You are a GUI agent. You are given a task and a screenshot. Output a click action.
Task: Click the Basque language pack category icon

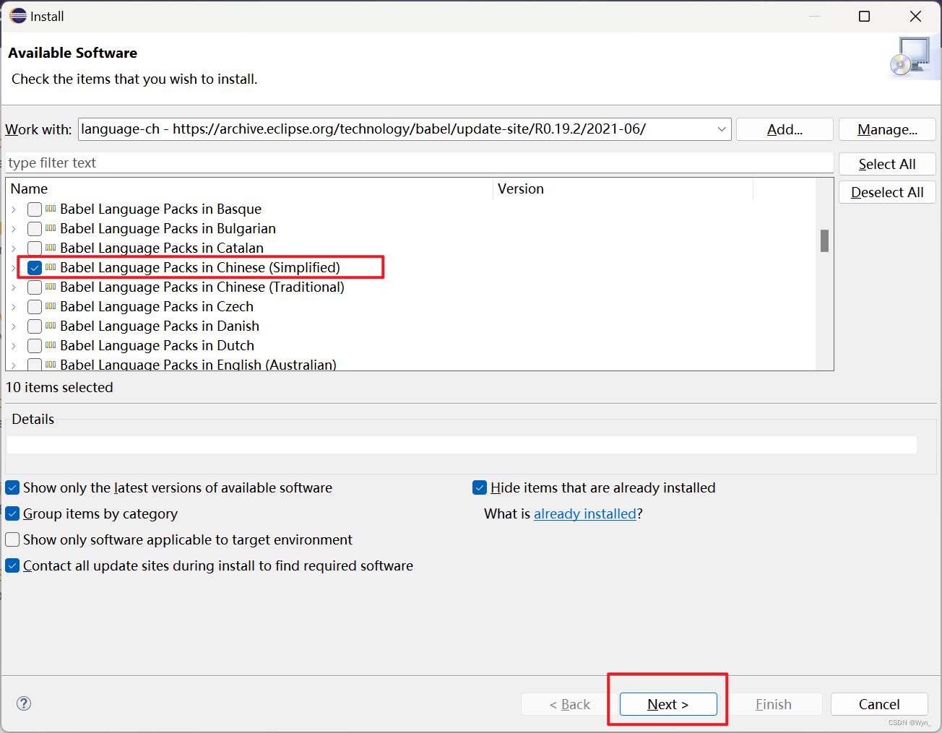tap(51, 209)
